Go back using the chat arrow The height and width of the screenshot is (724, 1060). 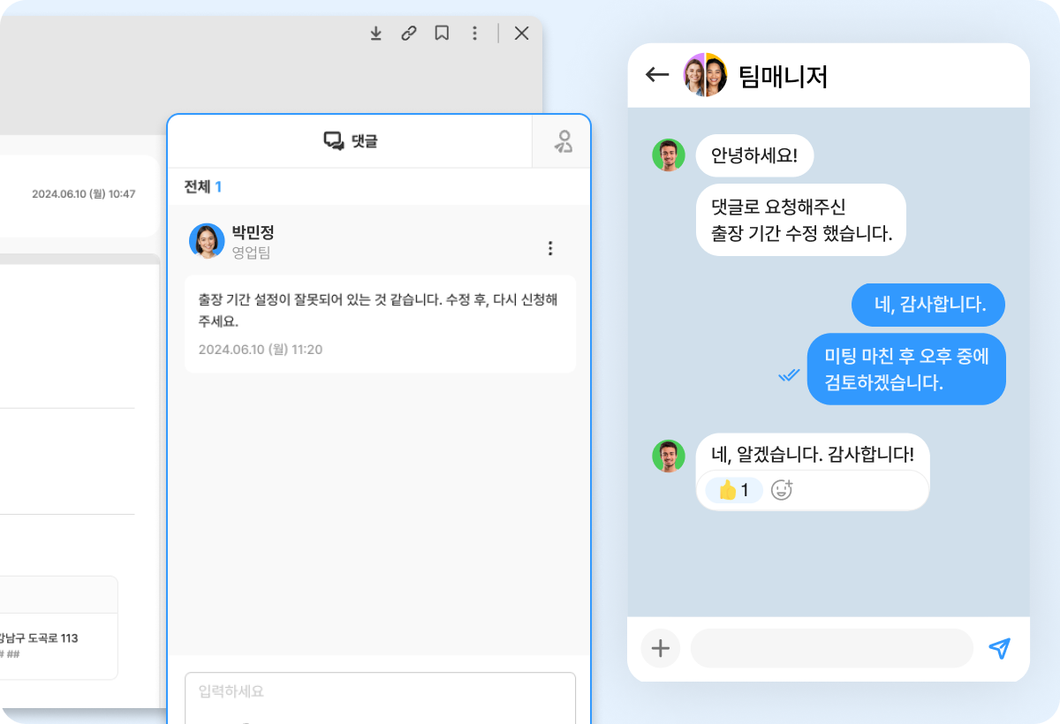656,75
